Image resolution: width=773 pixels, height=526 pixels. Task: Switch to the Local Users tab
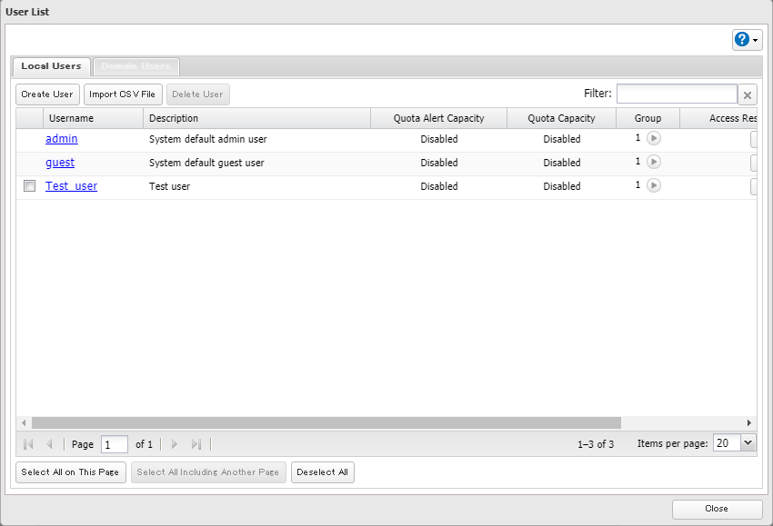pos(51,66)
